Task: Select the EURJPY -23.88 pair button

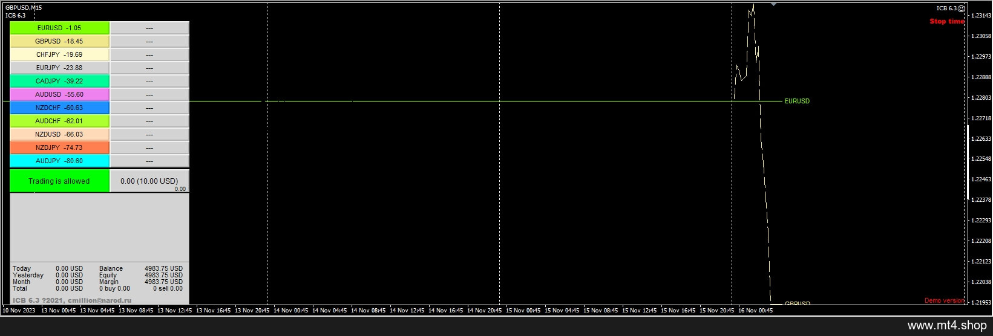Action: (x=59, y=68)
